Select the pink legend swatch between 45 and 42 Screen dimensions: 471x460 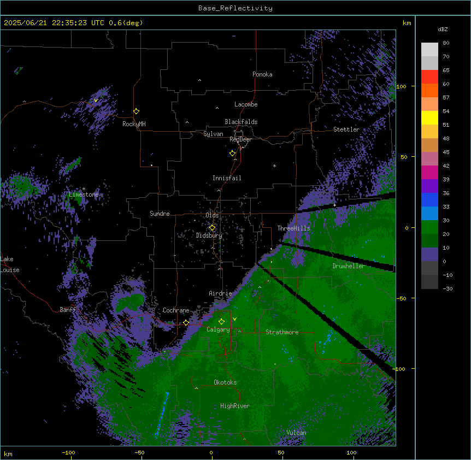(x=429, y=159)
